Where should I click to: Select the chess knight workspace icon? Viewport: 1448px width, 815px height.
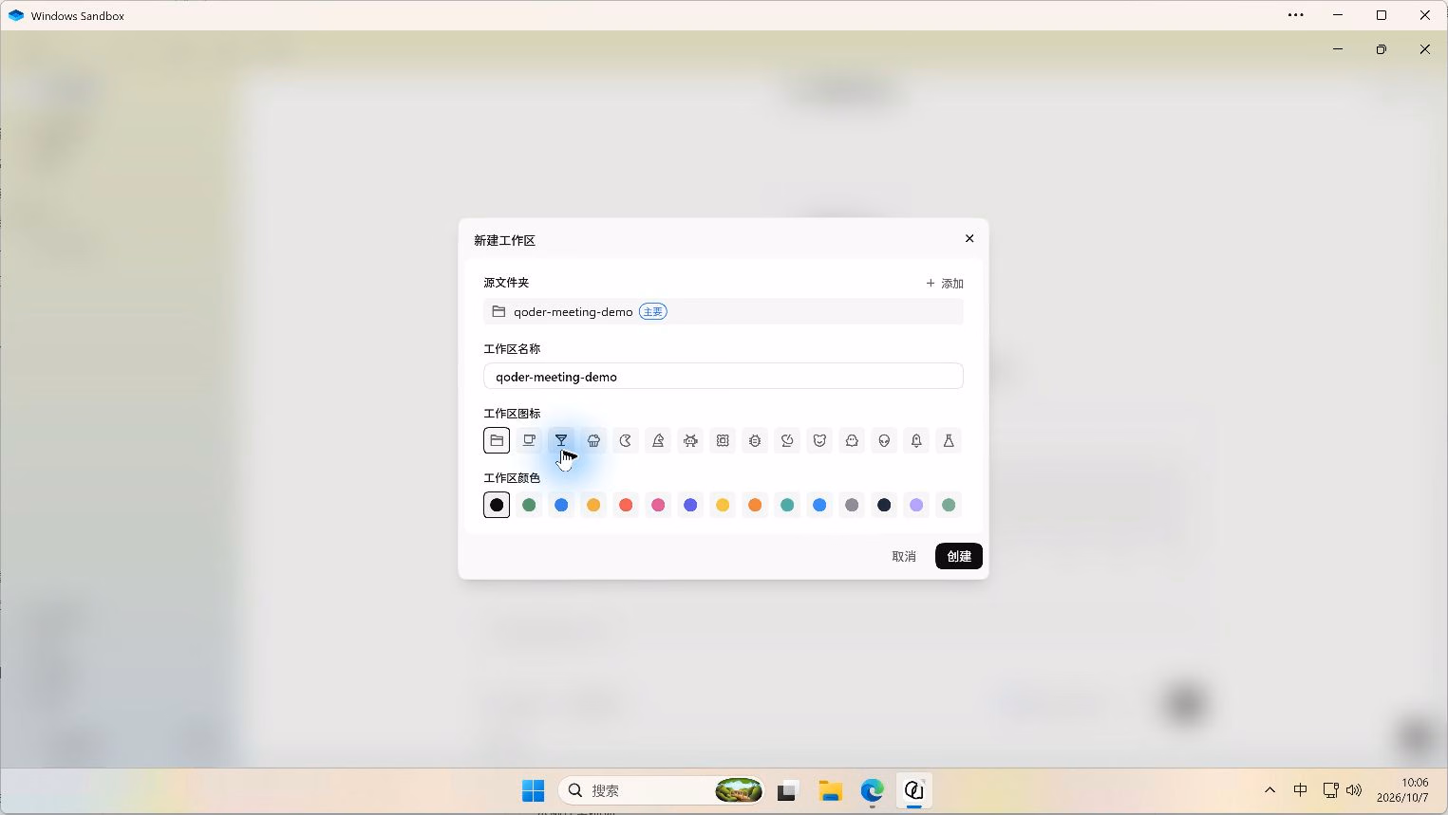pos(658,440)
